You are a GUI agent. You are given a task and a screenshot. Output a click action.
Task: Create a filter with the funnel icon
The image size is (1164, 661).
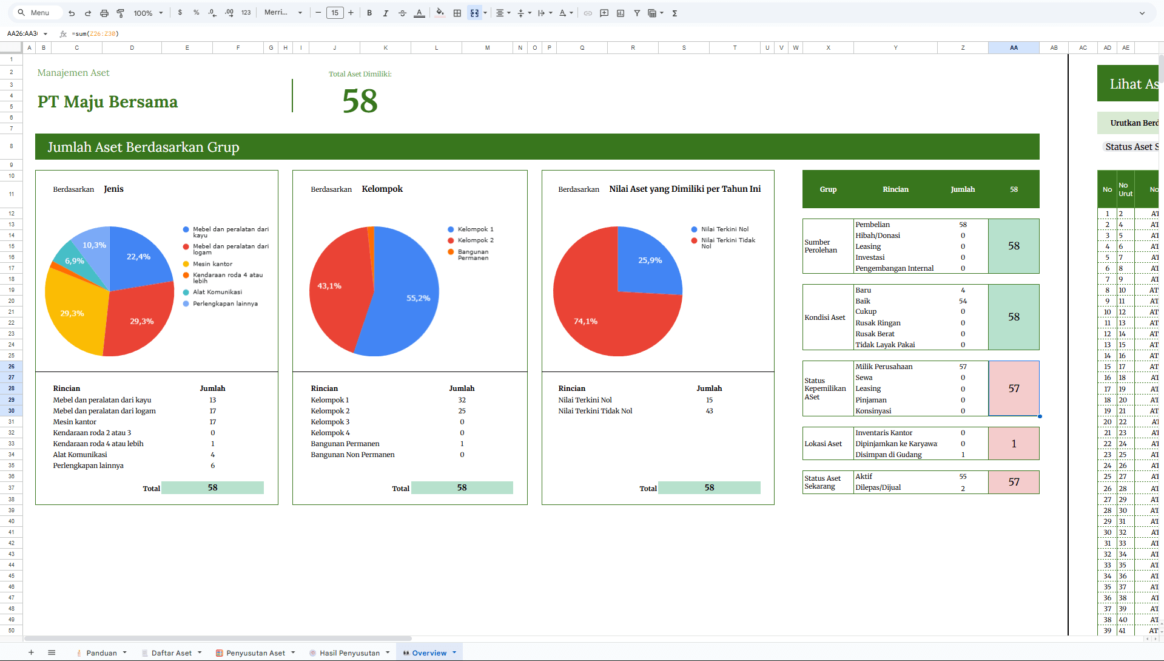pos(637,13)
